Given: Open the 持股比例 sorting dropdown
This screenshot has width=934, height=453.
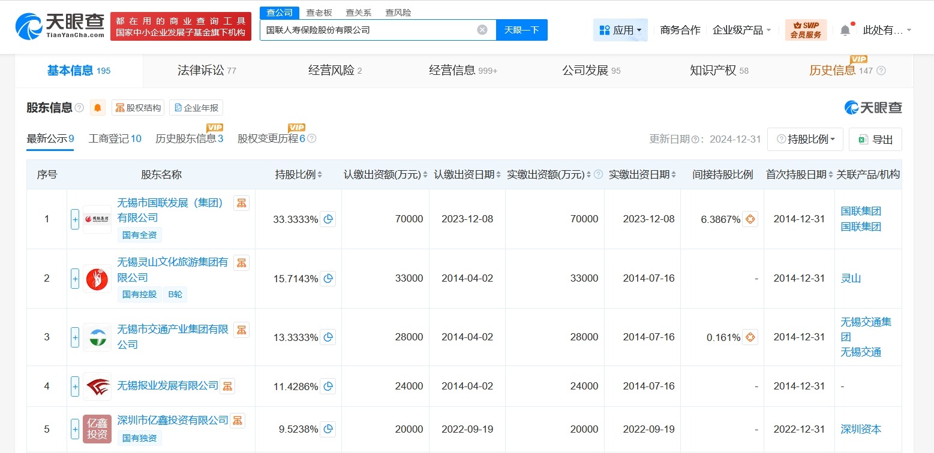Looking at the screenshot, I should point(805,139).
